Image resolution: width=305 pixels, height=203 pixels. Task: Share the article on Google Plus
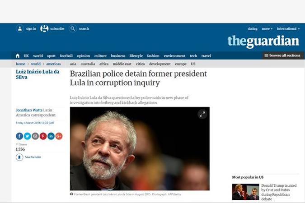[59, 136]
